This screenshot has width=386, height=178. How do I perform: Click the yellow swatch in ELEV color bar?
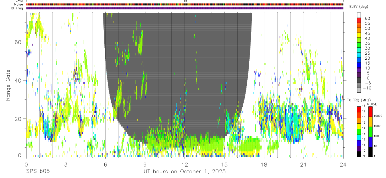click(x=359, y=35)
